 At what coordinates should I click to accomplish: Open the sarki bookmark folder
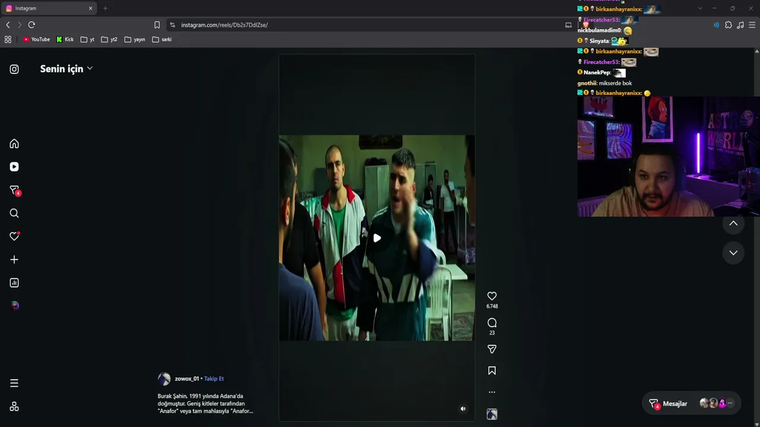click(x=162, y=40)
